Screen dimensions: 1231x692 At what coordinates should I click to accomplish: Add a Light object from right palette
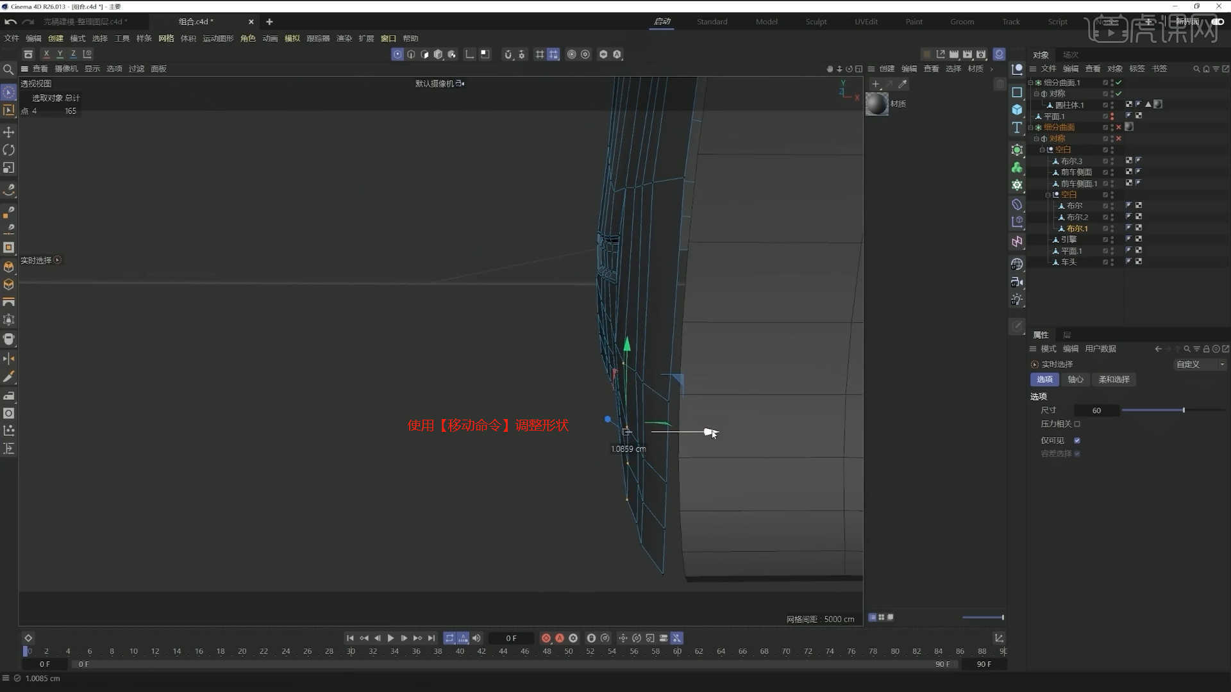coord(1017,300)
